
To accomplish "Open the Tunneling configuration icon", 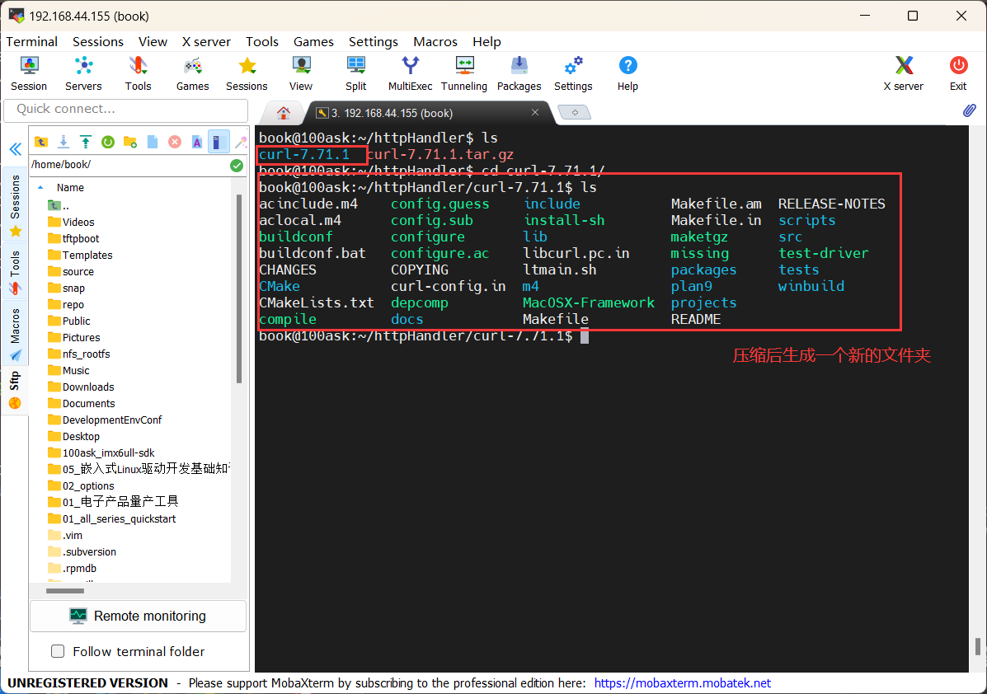I will (463, 73).
